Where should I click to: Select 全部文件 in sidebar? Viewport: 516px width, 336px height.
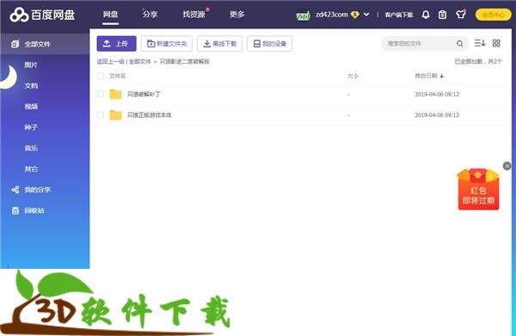[x=45, y=44]
